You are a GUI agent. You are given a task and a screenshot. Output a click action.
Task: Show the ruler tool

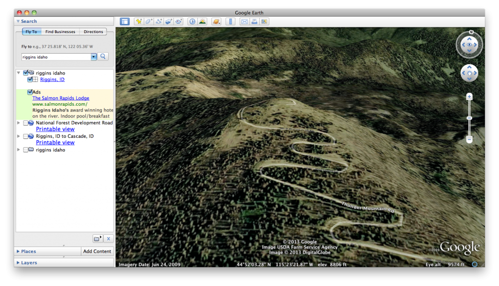pos(230,21)
